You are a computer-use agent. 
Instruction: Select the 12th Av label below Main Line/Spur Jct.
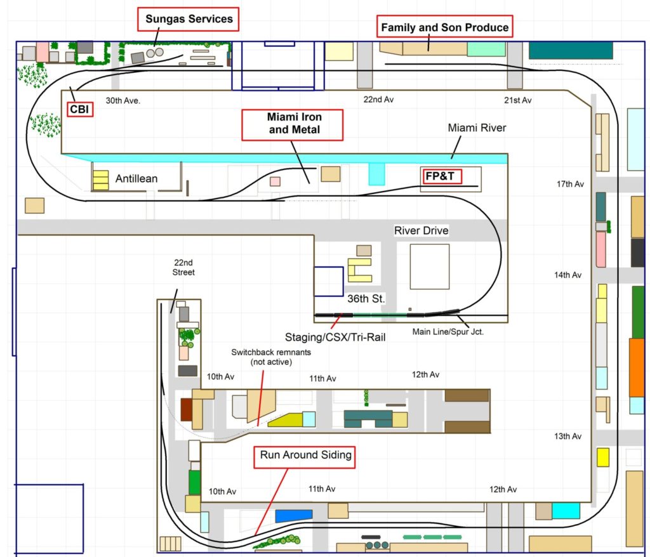point(425,374)
